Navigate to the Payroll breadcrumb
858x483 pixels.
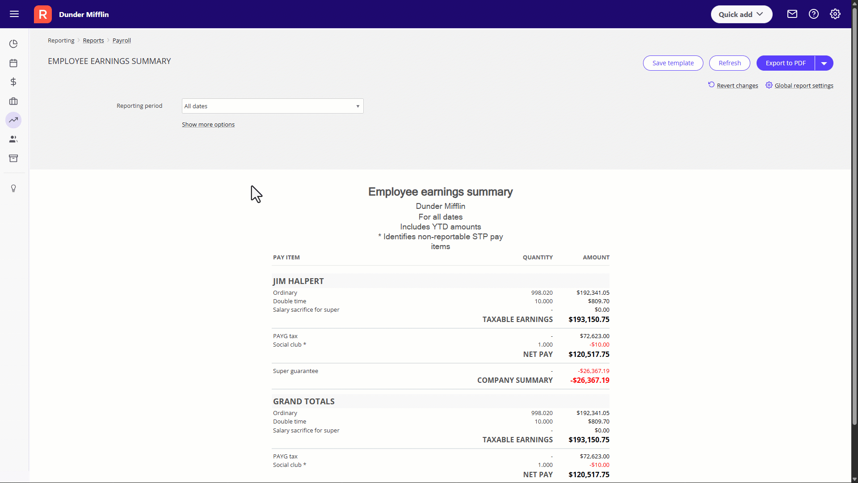pos(122,40)
